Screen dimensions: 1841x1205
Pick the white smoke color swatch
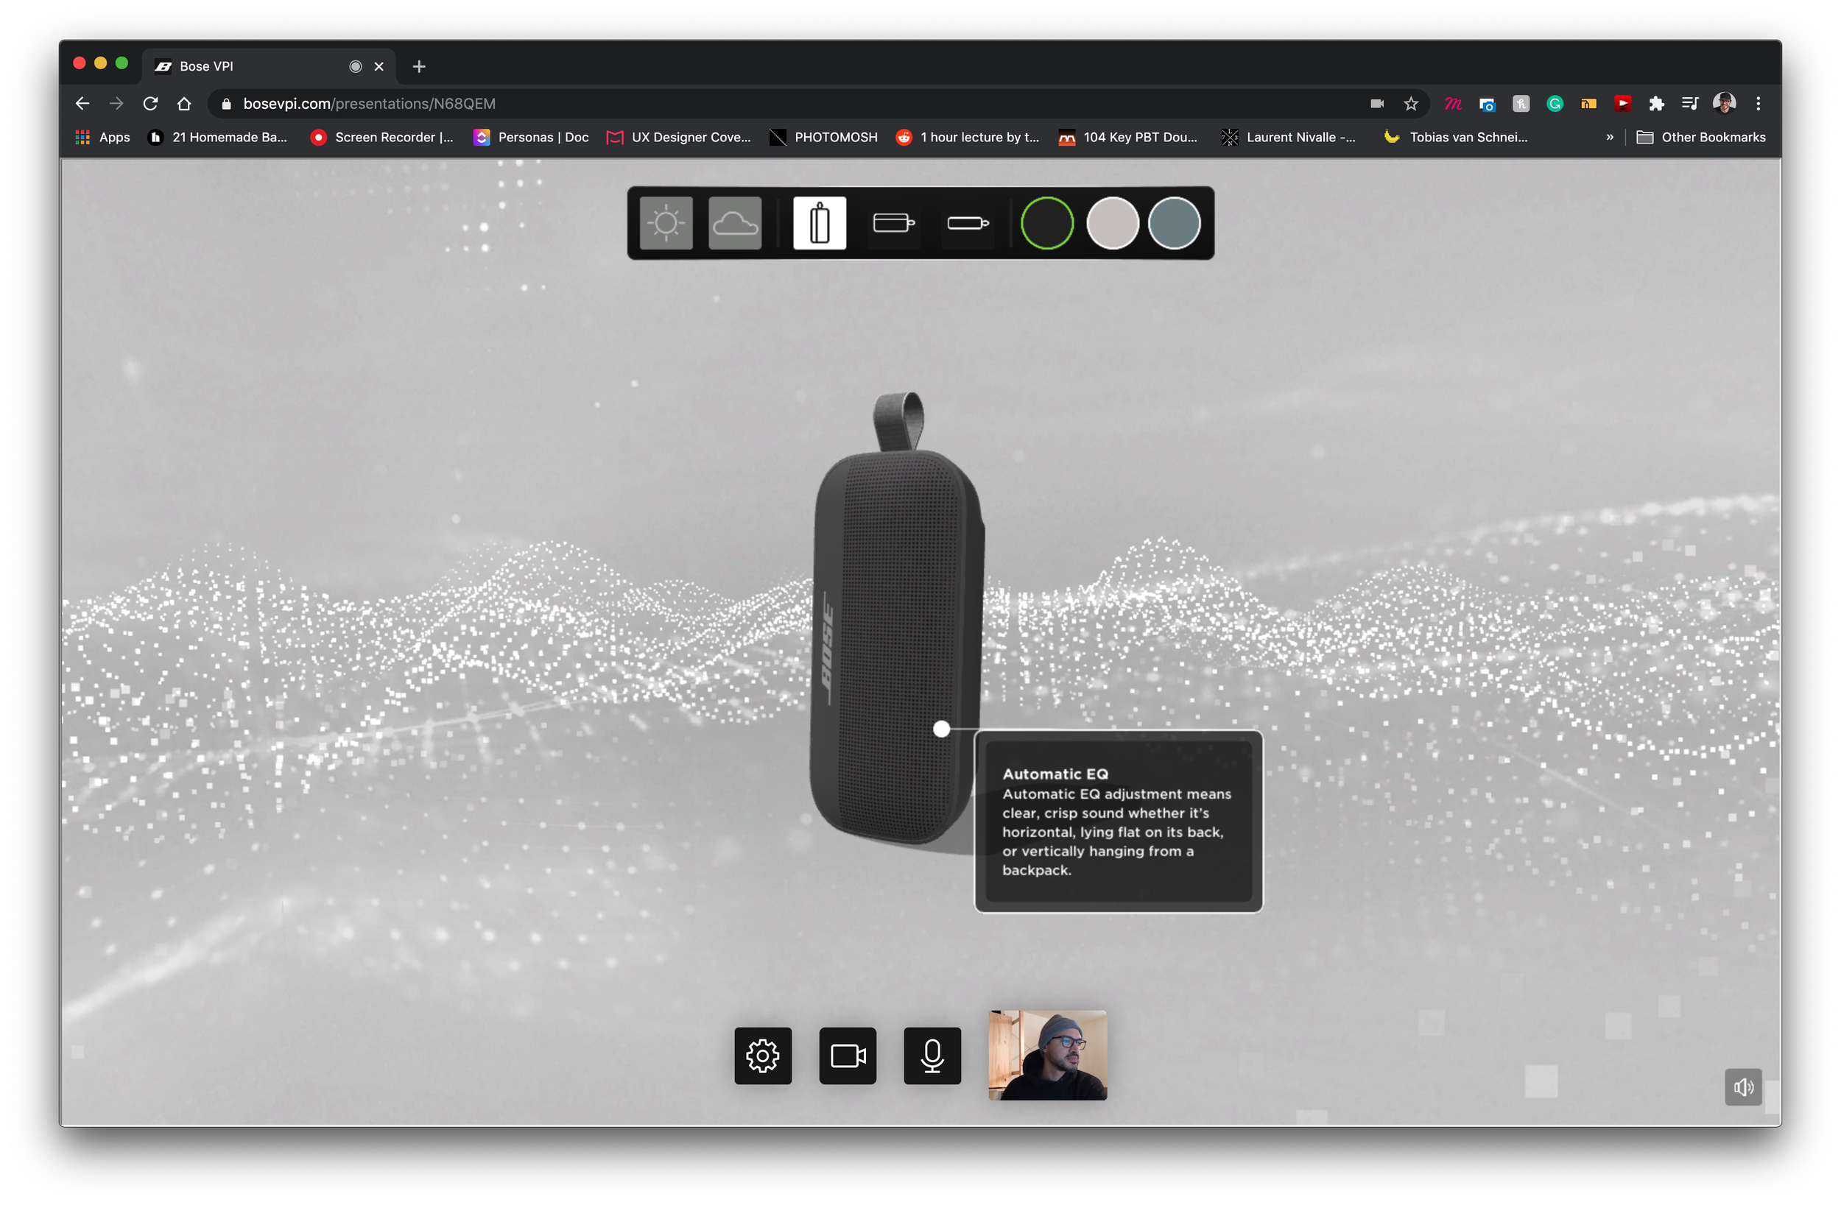1113,224
